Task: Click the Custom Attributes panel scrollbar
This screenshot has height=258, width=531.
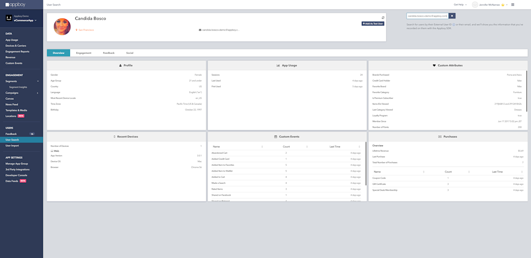Action: (x=526, y=91)
